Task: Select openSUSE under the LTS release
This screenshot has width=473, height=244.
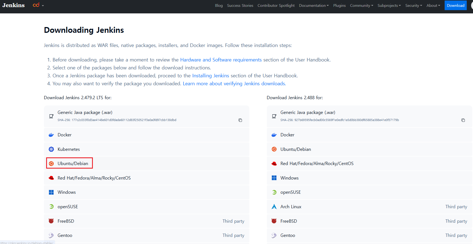Action: coord(147,207)
